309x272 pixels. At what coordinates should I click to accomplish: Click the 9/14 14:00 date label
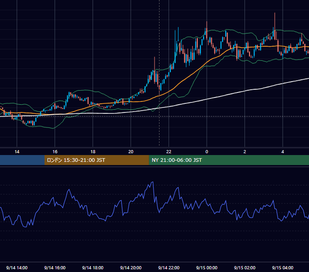coord(17,267)
